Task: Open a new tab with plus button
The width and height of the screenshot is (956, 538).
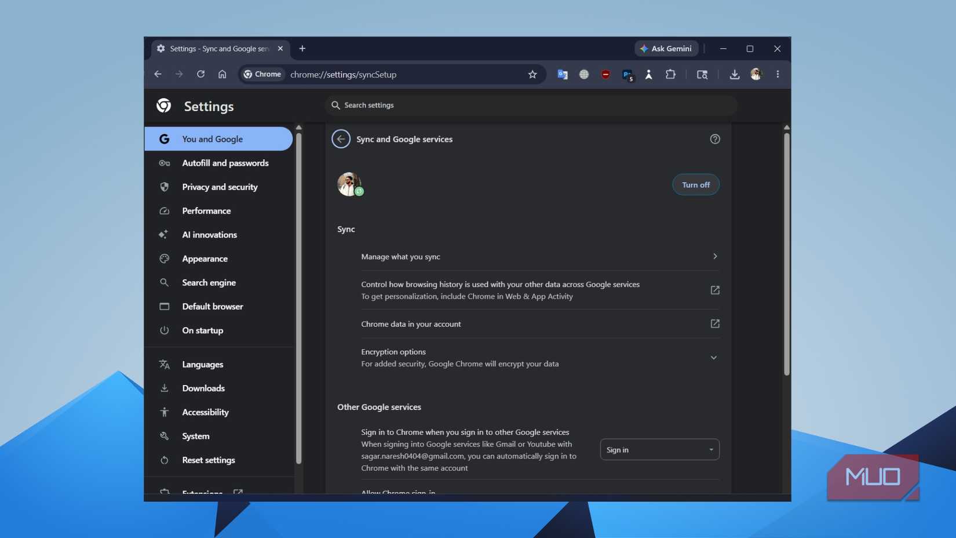Action: coord(302,49)
